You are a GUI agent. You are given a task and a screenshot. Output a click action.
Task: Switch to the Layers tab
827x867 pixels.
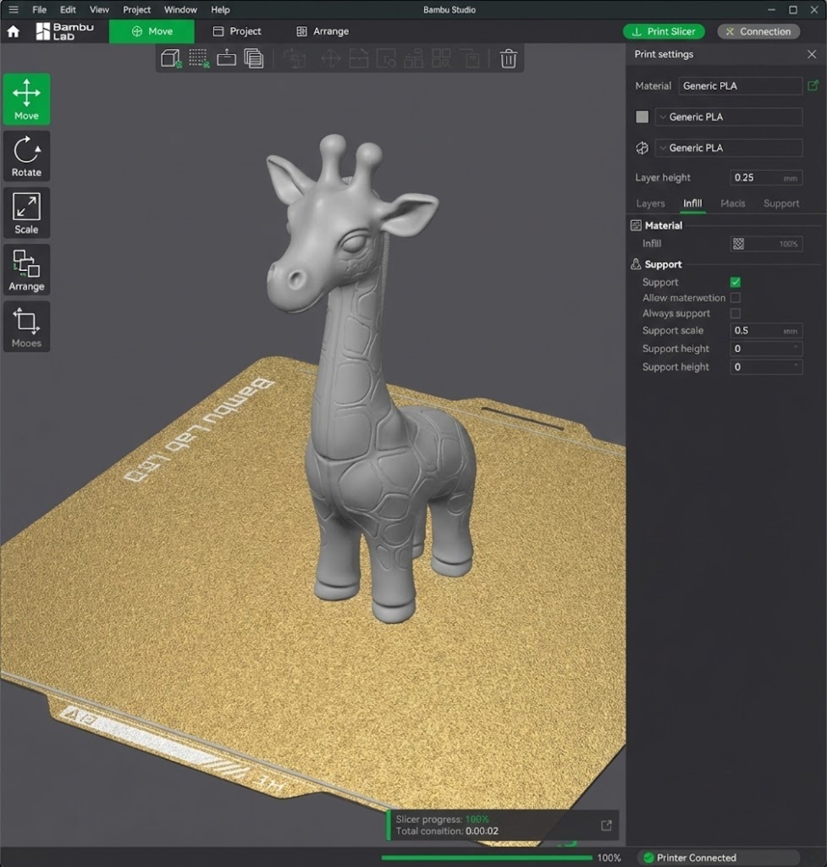[x=650, y=203]
